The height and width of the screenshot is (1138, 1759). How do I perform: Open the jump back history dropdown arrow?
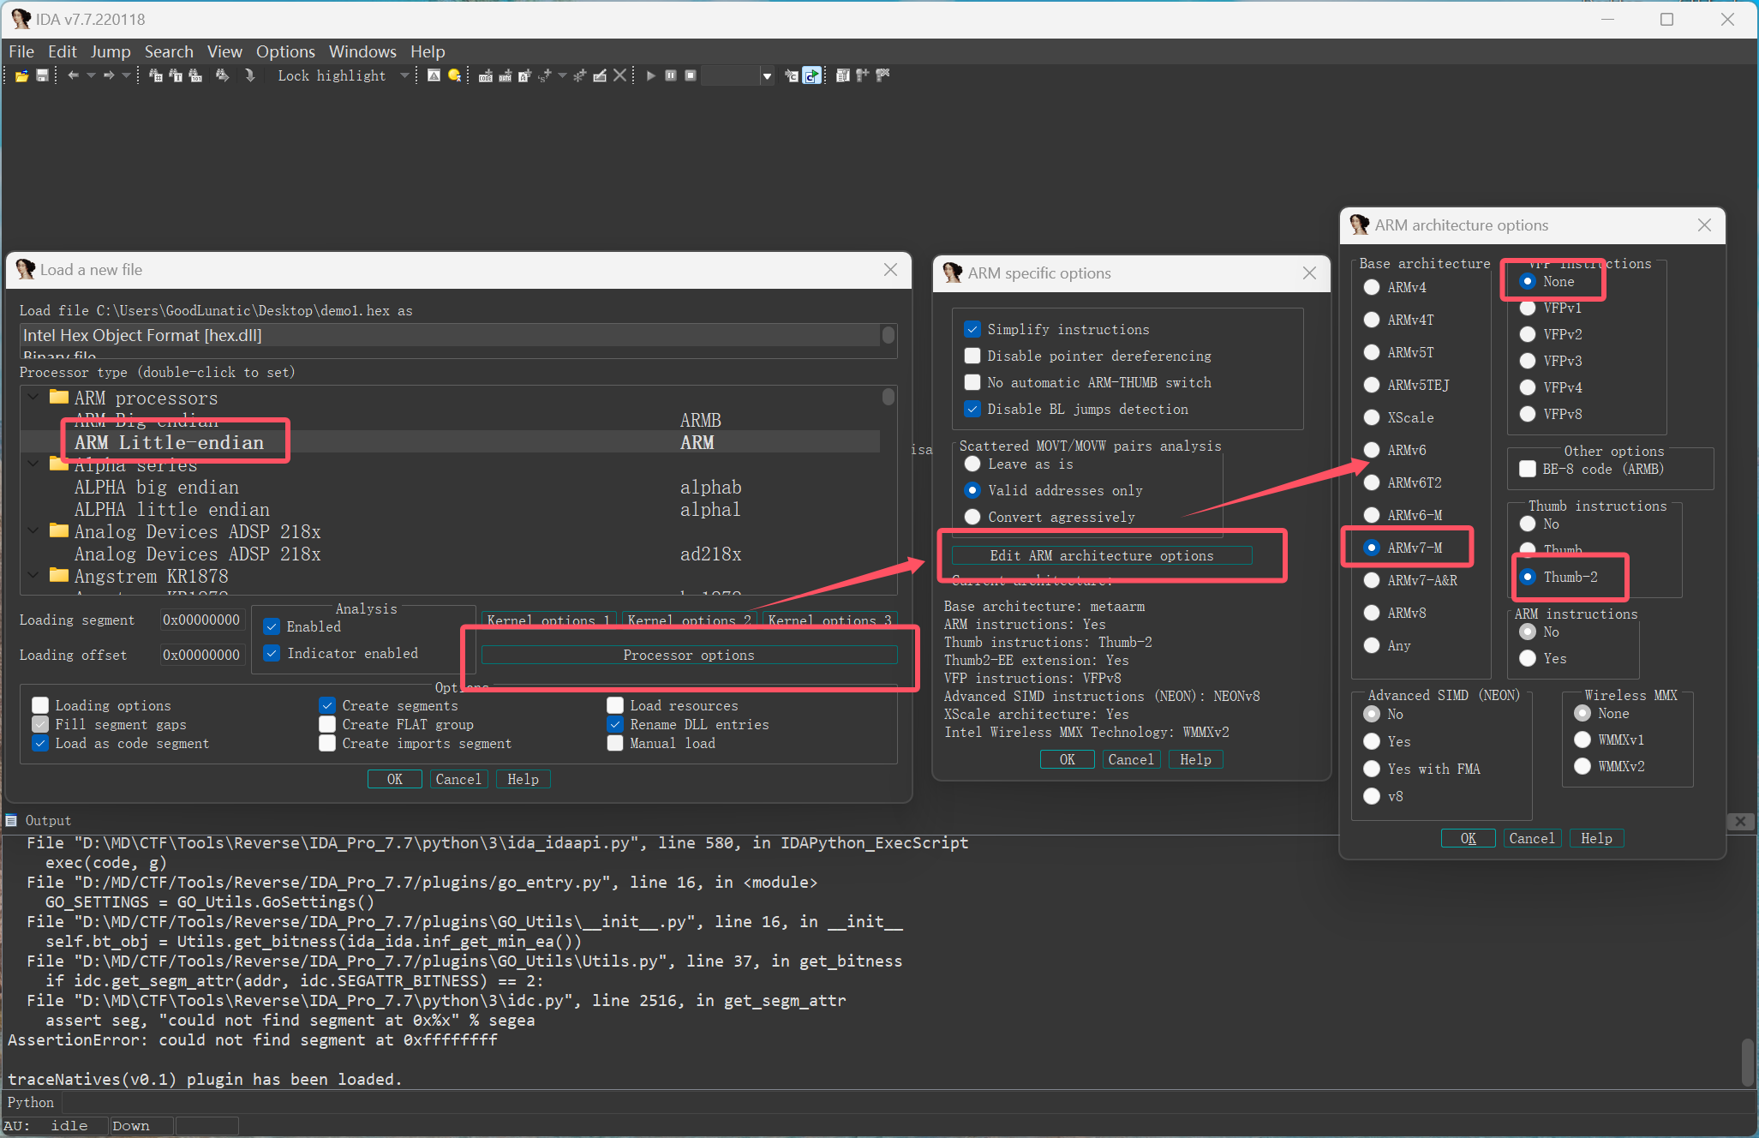(91, 75)
